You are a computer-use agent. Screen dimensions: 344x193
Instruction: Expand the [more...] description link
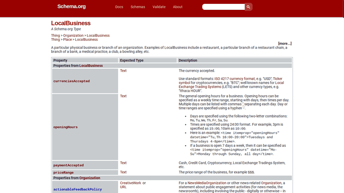coord(285,43)
